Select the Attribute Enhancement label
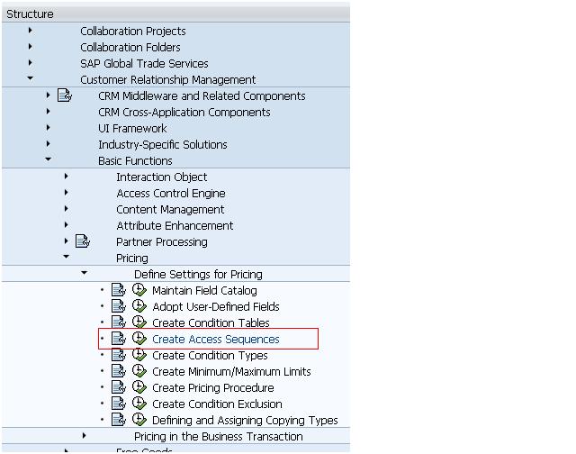576x454 pixels. coord(175,226)
